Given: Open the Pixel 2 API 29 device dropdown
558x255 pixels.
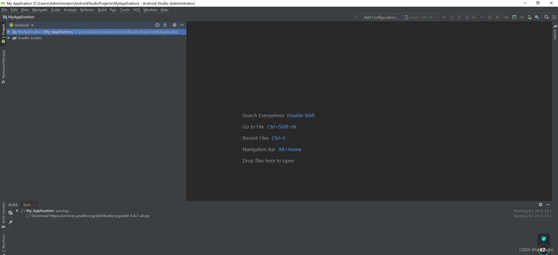Looking at the screenshot, I should pos(421,17).
